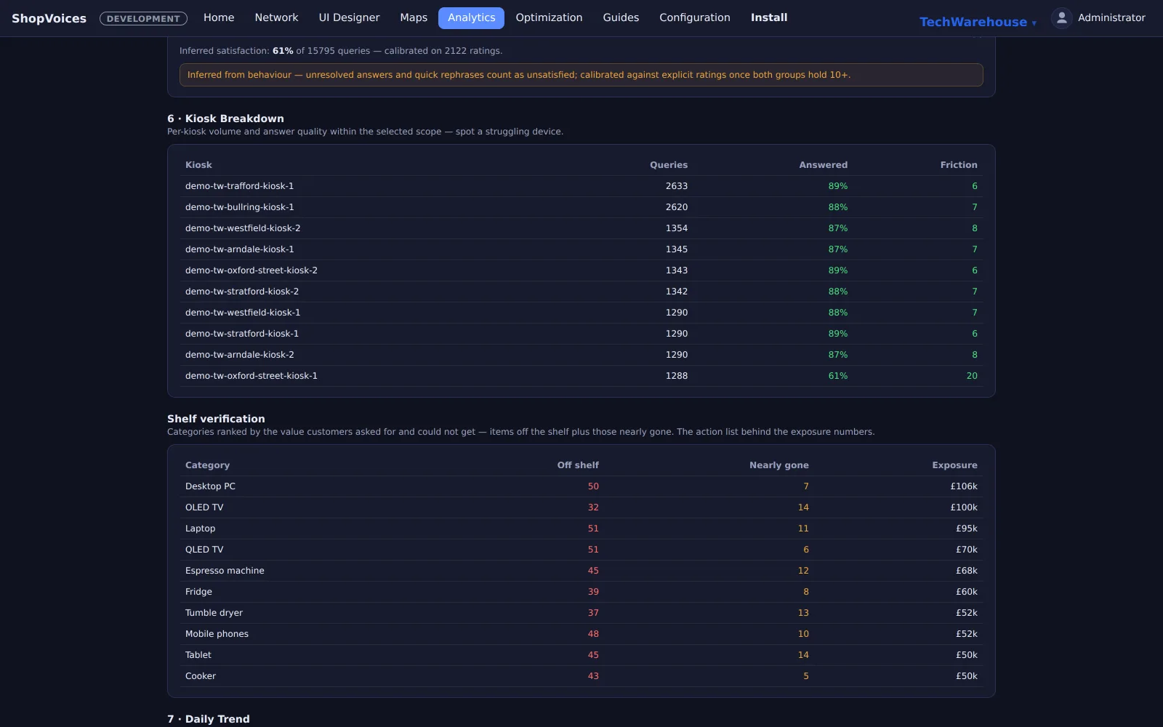Click the 6 · Kiosk Breakdown heading
This screenshot has height=727, width=1163.
[225, 119]
